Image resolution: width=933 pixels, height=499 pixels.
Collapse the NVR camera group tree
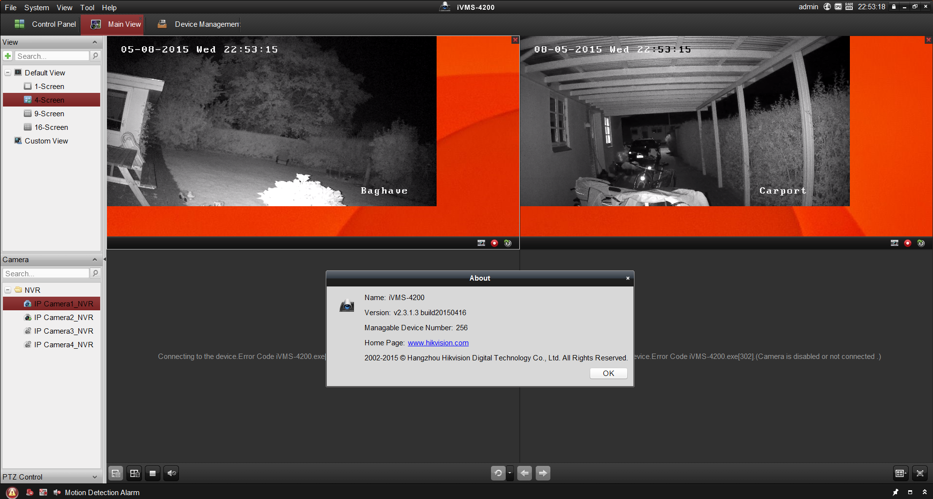point(8,290)
